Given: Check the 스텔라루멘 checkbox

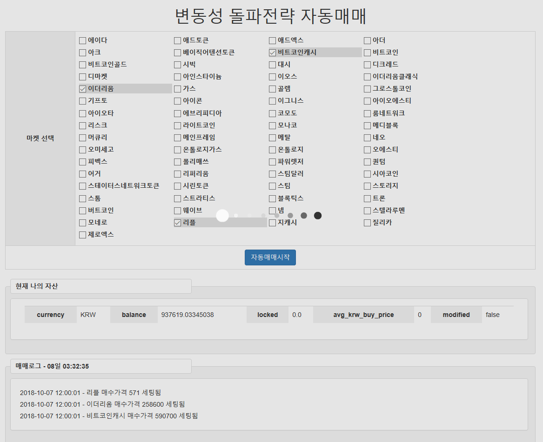Looking at the screenshot, I should point(367,211).
